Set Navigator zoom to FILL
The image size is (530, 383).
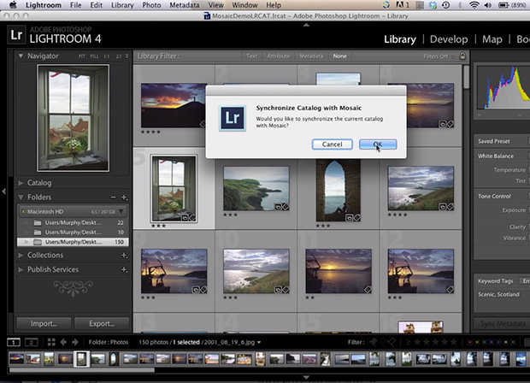[x=95, y=56]
